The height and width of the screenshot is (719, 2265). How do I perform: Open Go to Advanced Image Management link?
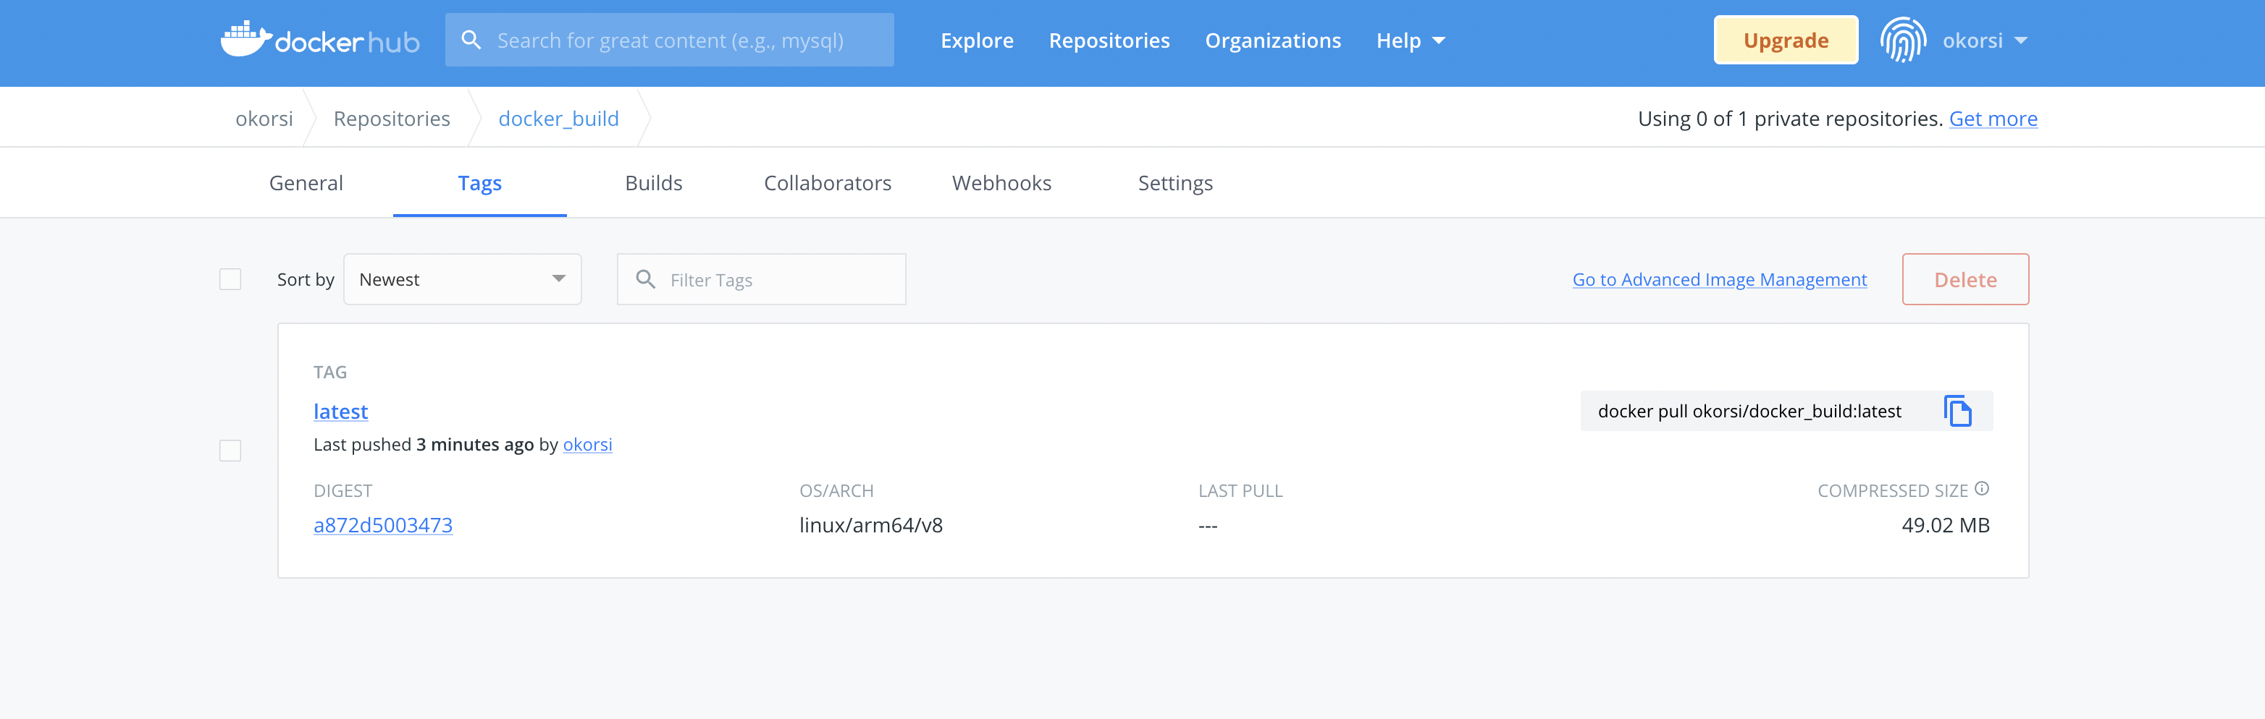[x=1719, y=279]
